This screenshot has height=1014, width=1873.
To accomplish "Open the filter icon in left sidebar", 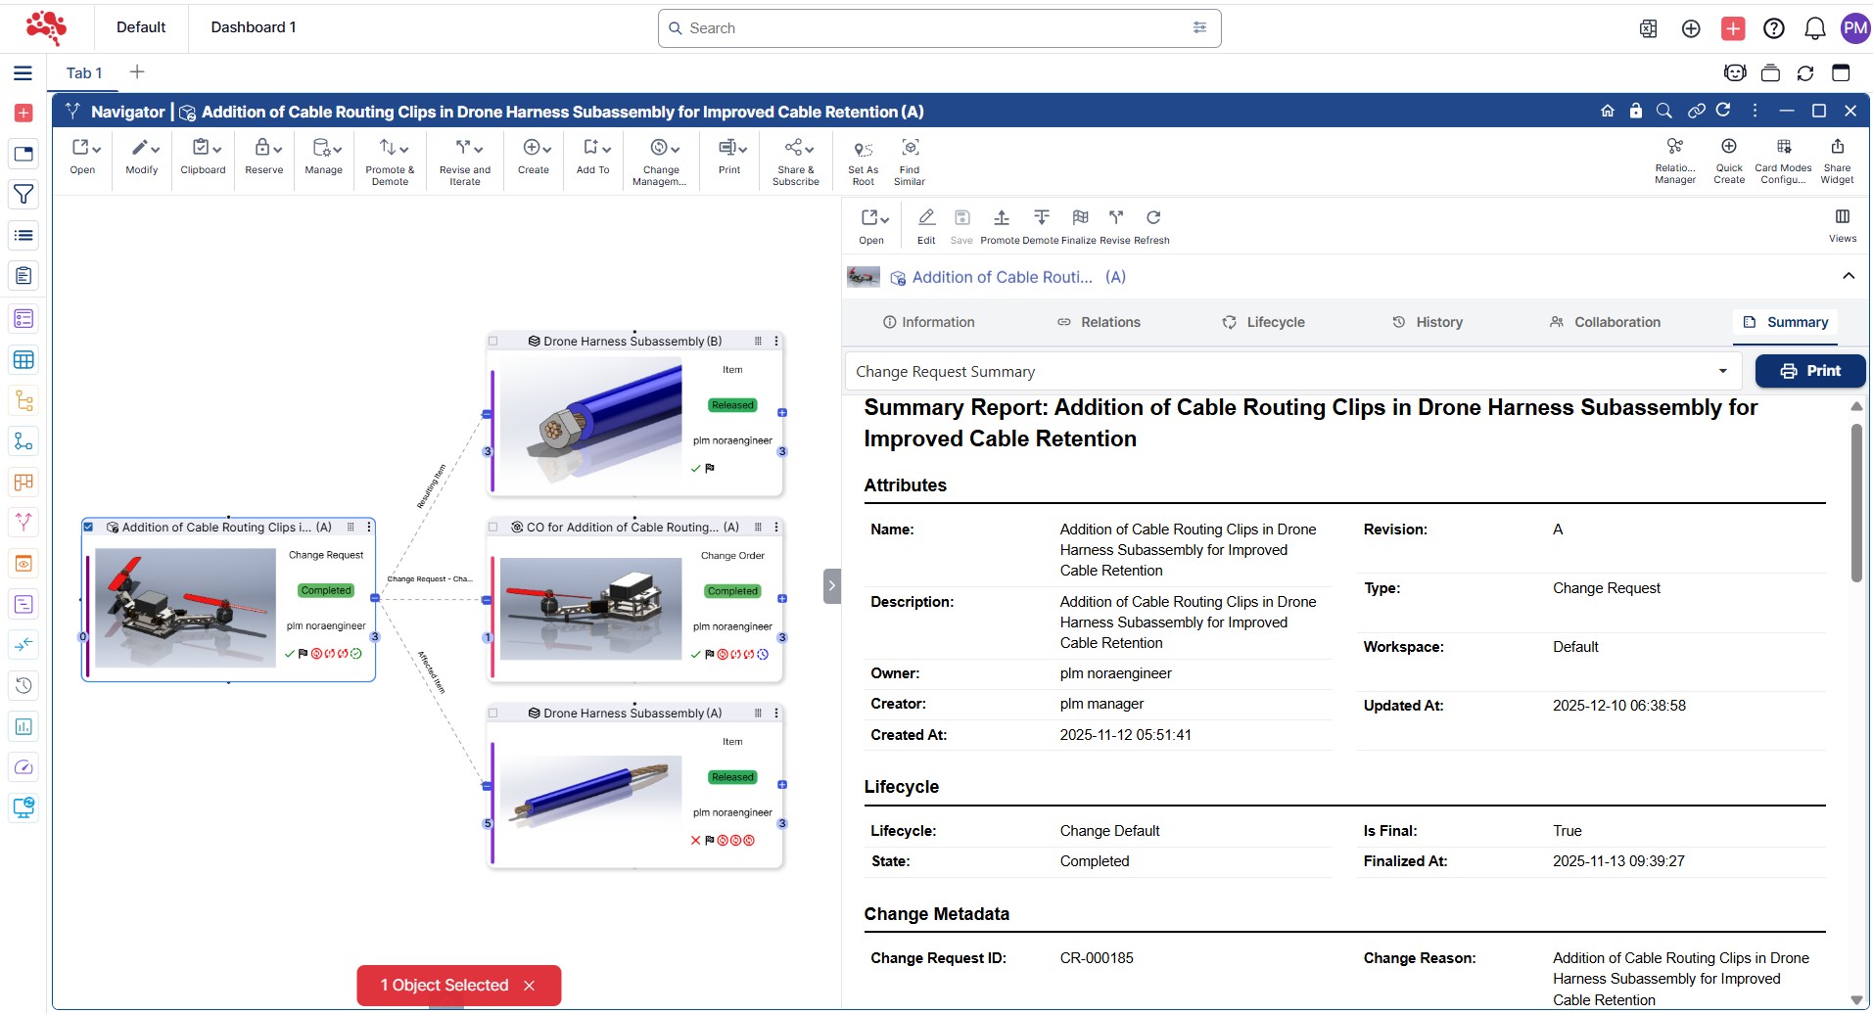I will point(23,195).
